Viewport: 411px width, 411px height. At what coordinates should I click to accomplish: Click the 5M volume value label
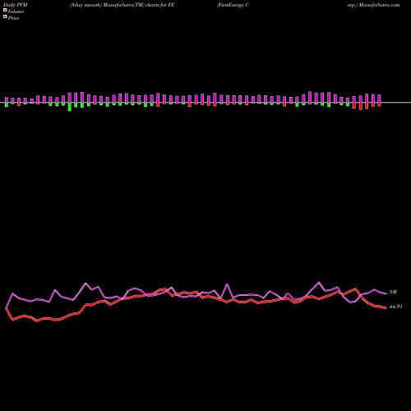click(x=393, y=292)
